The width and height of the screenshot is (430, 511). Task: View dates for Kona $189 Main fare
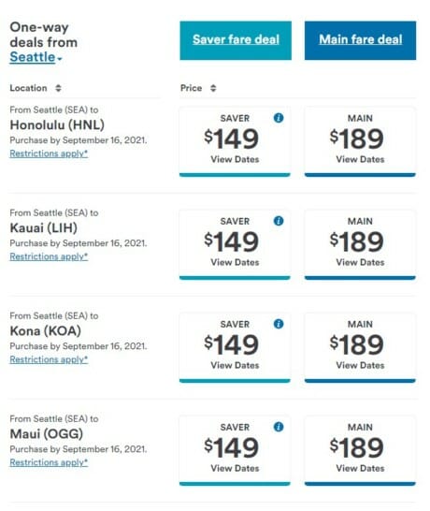(x=360, y=348)
